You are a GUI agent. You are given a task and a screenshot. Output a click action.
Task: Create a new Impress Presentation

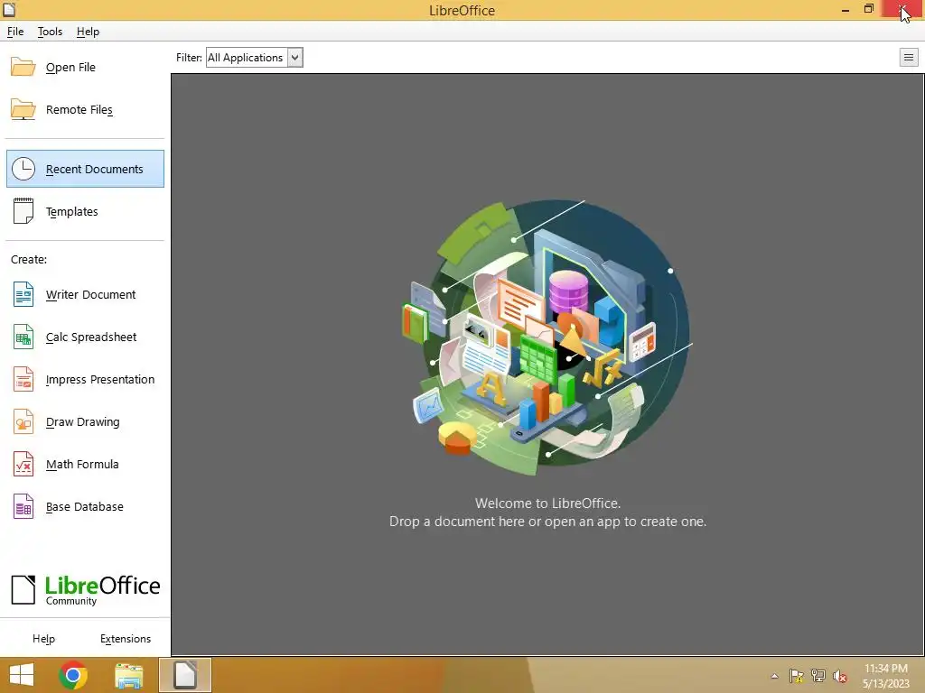point(100,380)
